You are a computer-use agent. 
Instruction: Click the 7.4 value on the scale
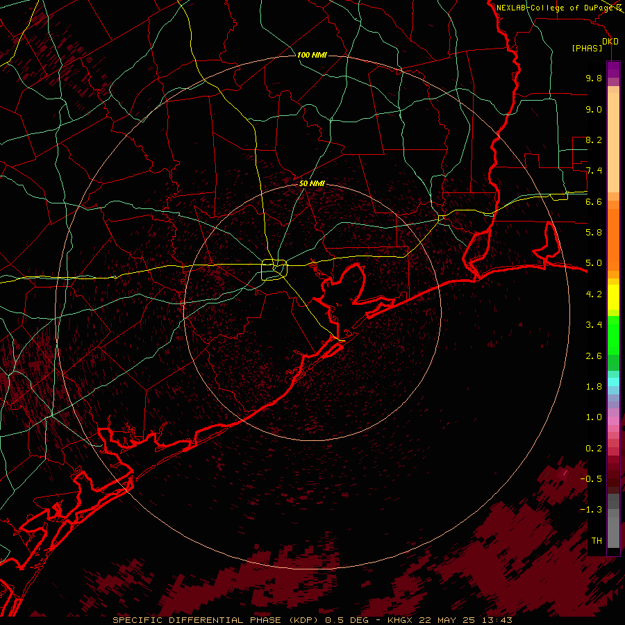pyautogui.click(x=594, y=171)
